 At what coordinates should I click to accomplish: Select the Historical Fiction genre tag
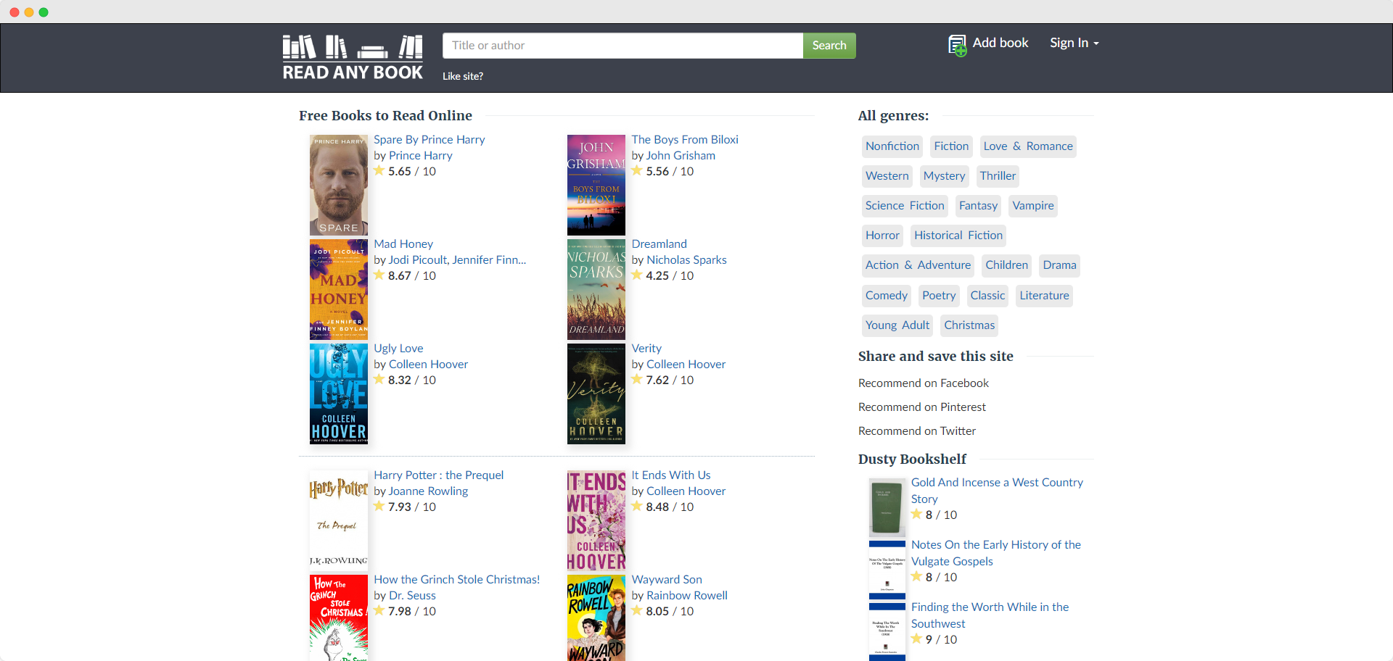(958, 236)
